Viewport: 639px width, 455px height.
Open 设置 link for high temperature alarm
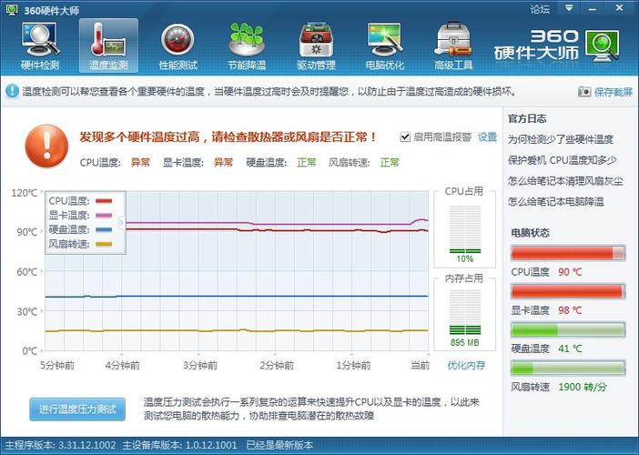(x=487, y=136)
